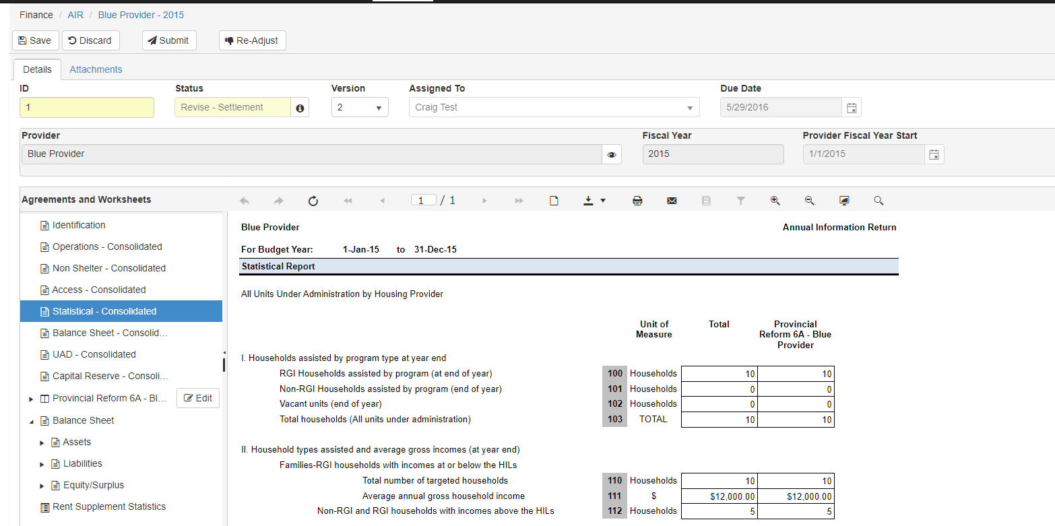Click the Re-Adjust button
The height and width of the screenshot is (526, 1055).
pyautogui.click(x=253, y=40)
